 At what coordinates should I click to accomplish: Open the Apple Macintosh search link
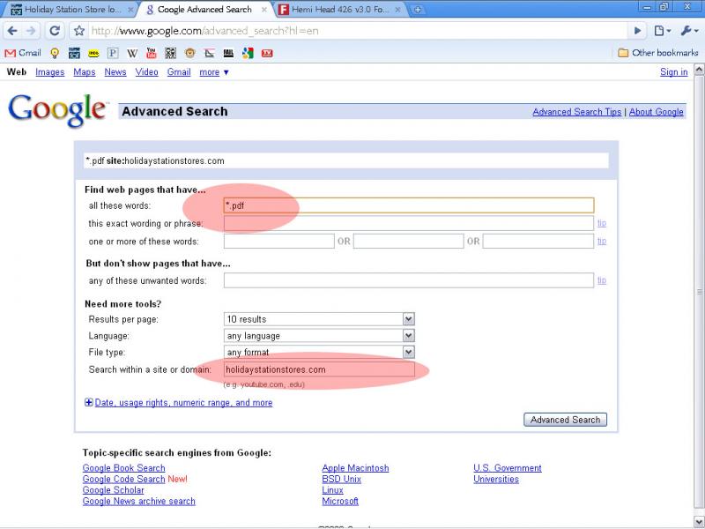[x=355, y=468]
